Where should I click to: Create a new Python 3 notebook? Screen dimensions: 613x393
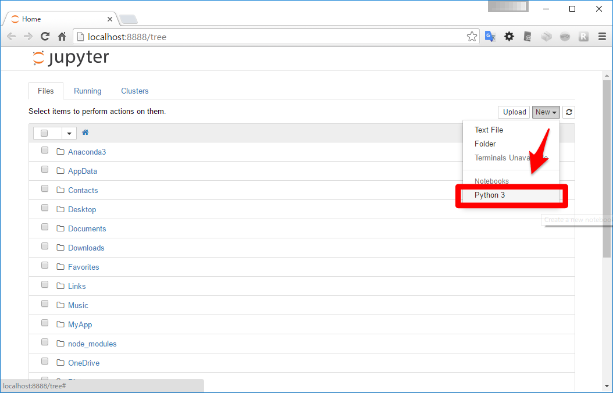click(x=511, y=195)
